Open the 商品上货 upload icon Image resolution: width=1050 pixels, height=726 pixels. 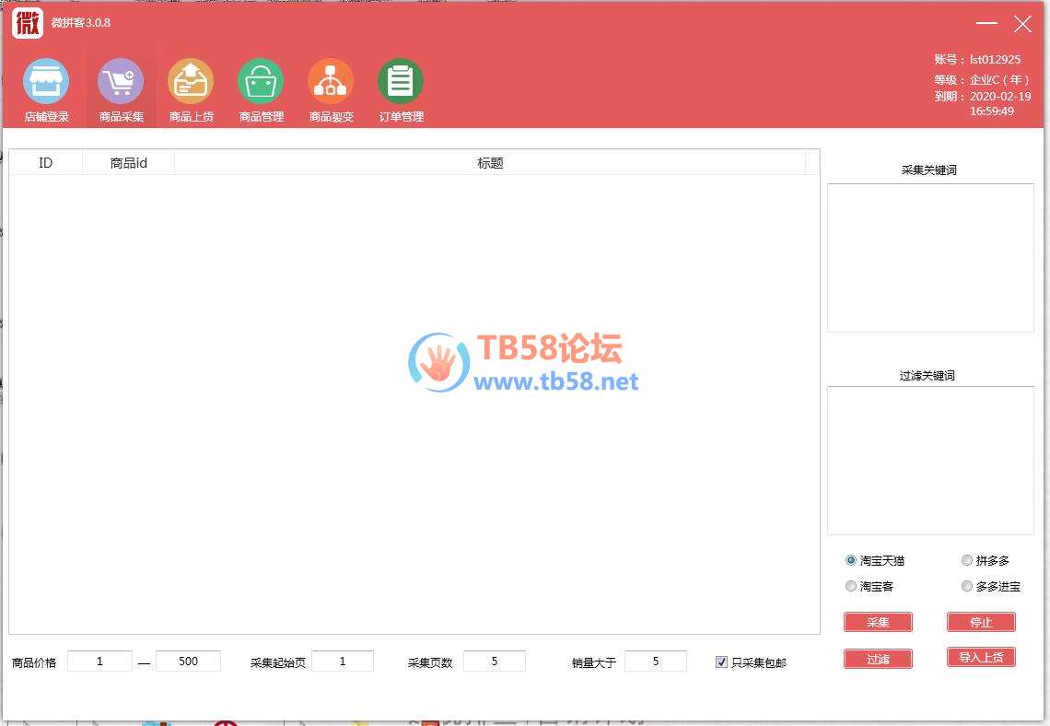click(191, 82)
